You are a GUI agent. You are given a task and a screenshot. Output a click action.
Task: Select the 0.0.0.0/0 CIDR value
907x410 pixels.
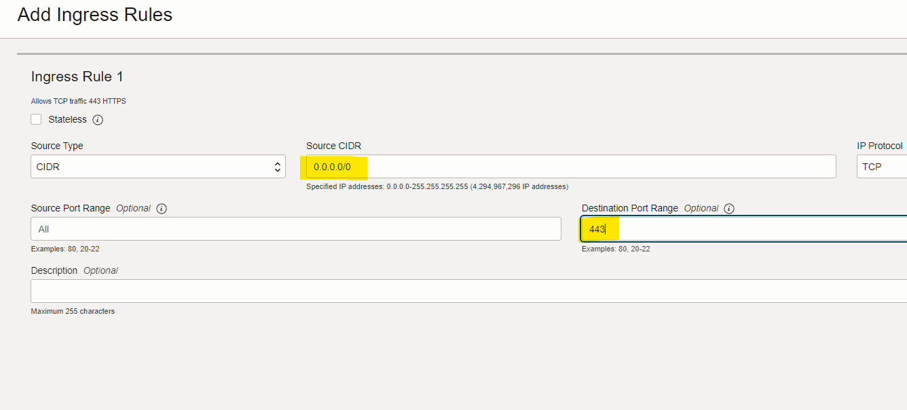pos(333,166)
